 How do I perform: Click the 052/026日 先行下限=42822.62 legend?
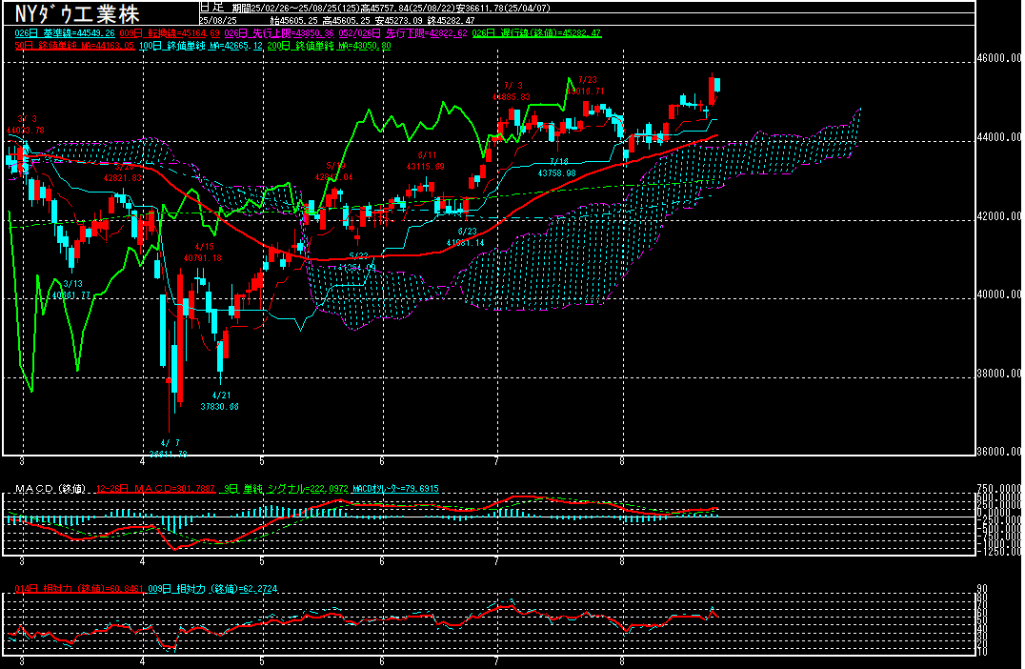tap(403, 32)
